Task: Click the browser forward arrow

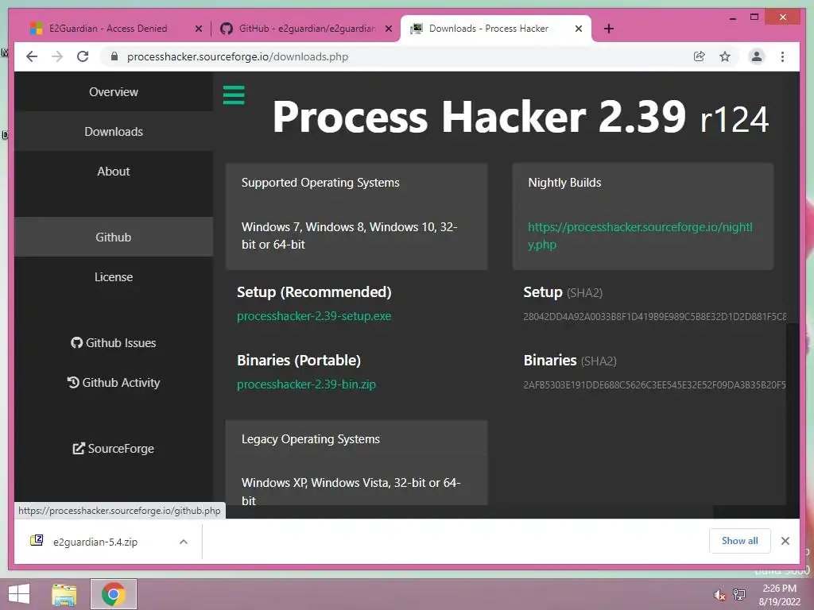Action: pyautogui.click(x=57, y=56)
